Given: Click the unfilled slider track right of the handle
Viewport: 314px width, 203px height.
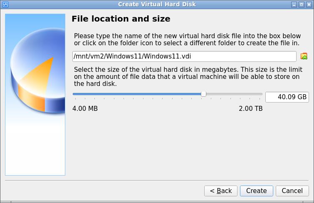Looking at the screenshot, I should pos(233,94).
